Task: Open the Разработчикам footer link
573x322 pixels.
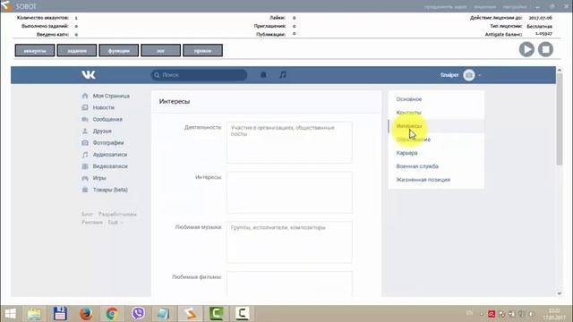Action: tap(117, 214)
